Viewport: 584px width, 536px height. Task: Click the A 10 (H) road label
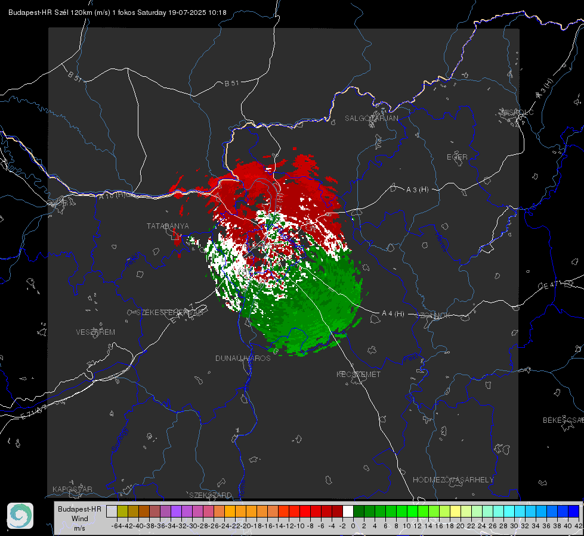coord(113,195)
